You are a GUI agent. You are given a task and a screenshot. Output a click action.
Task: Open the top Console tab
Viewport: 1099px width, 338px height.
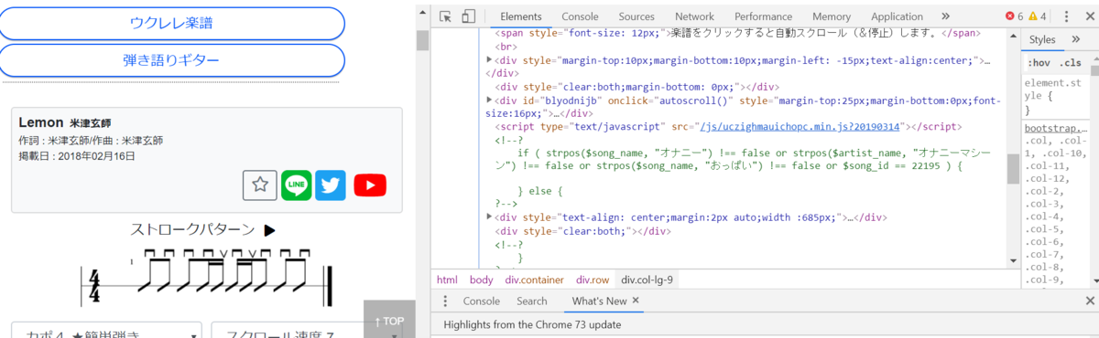(x=580, y=16)
